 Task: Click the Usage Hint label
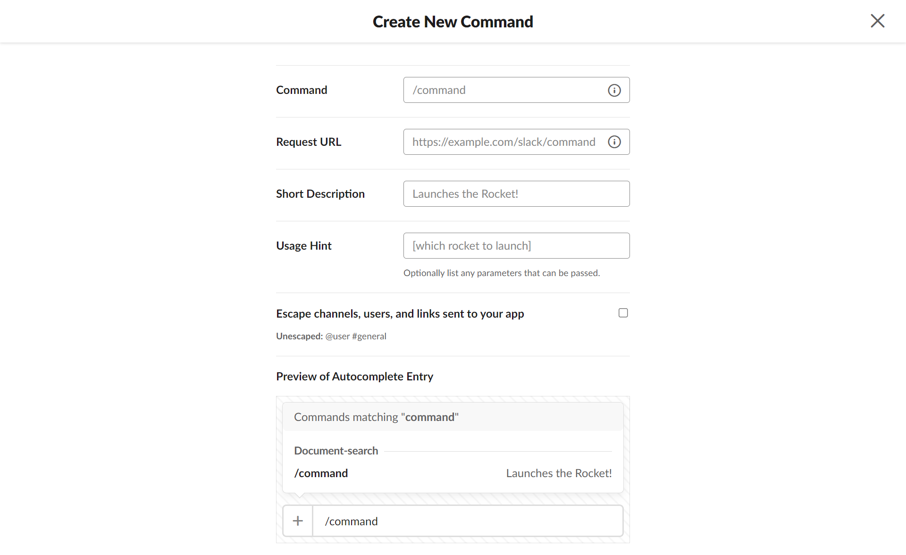click(x=303, y=246)
